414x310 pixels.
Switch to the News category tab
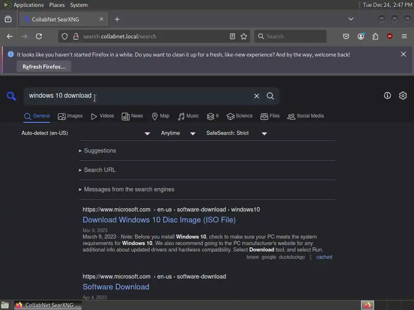tap(132, 116)
